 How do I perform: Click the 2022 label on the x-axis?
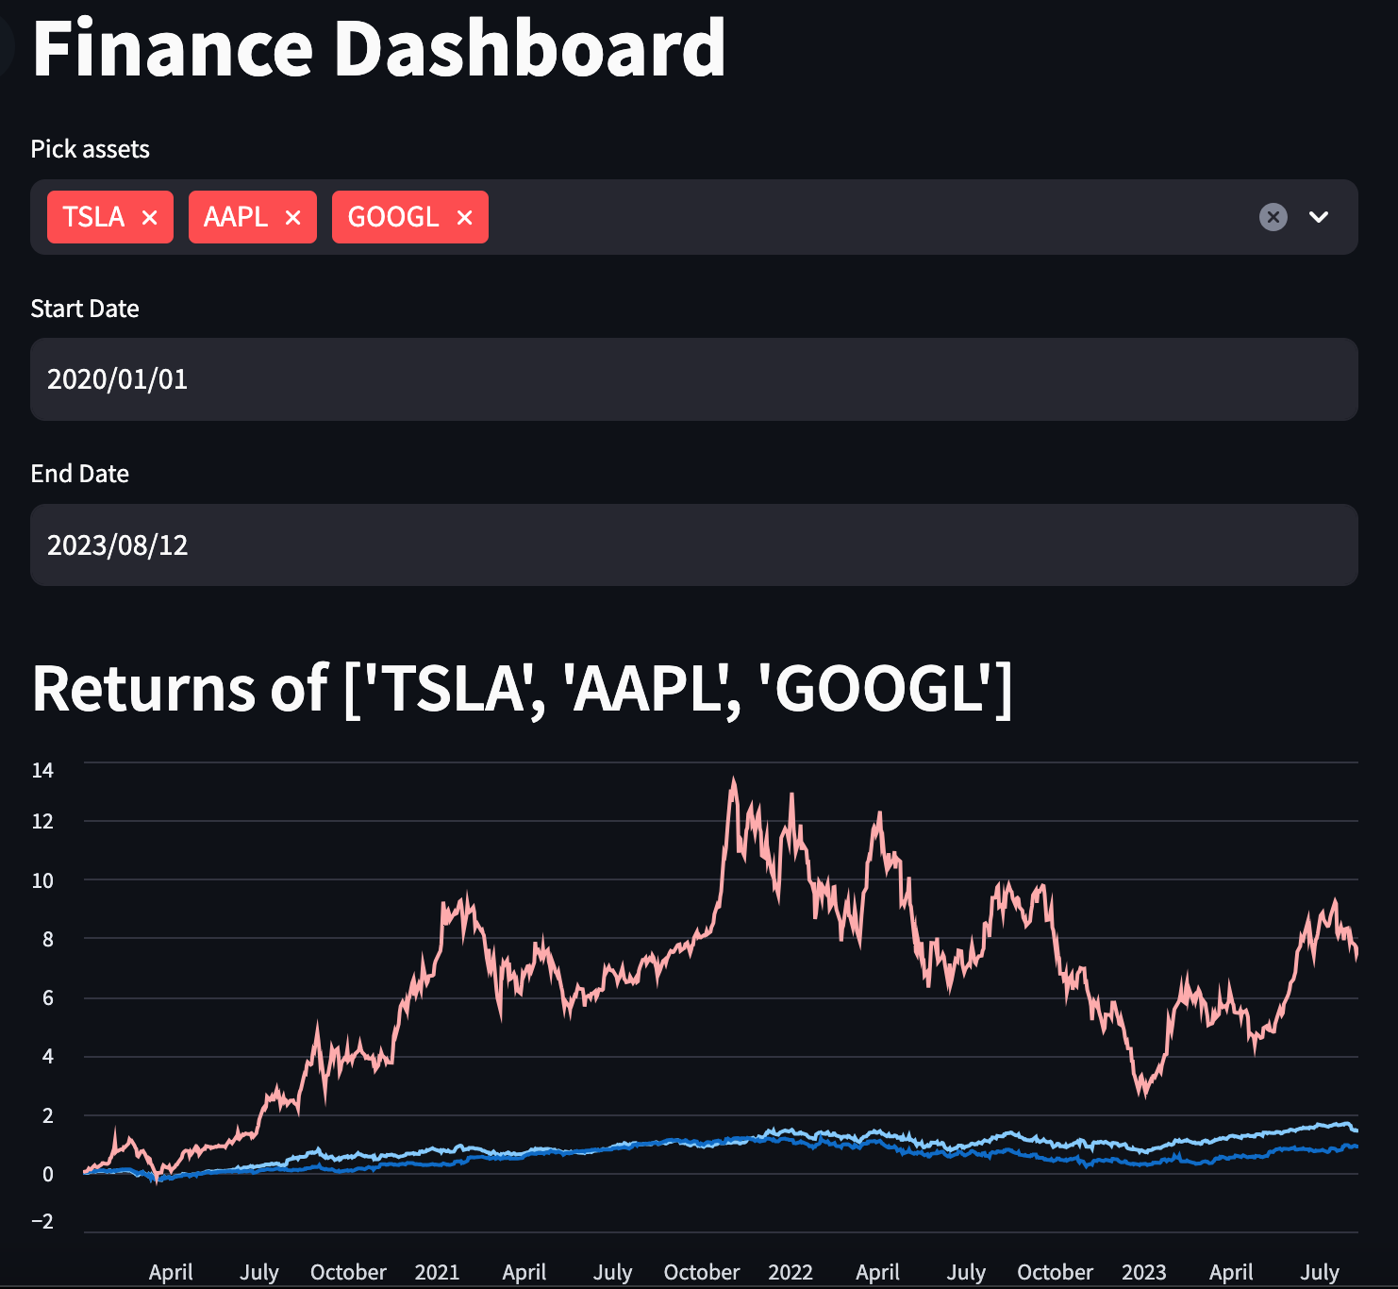coord(791,1272)
